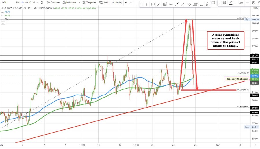Viewport: 260px width, 149px height.
Task: Open drawing settings gear in floating toolbar
Action: 254,3
